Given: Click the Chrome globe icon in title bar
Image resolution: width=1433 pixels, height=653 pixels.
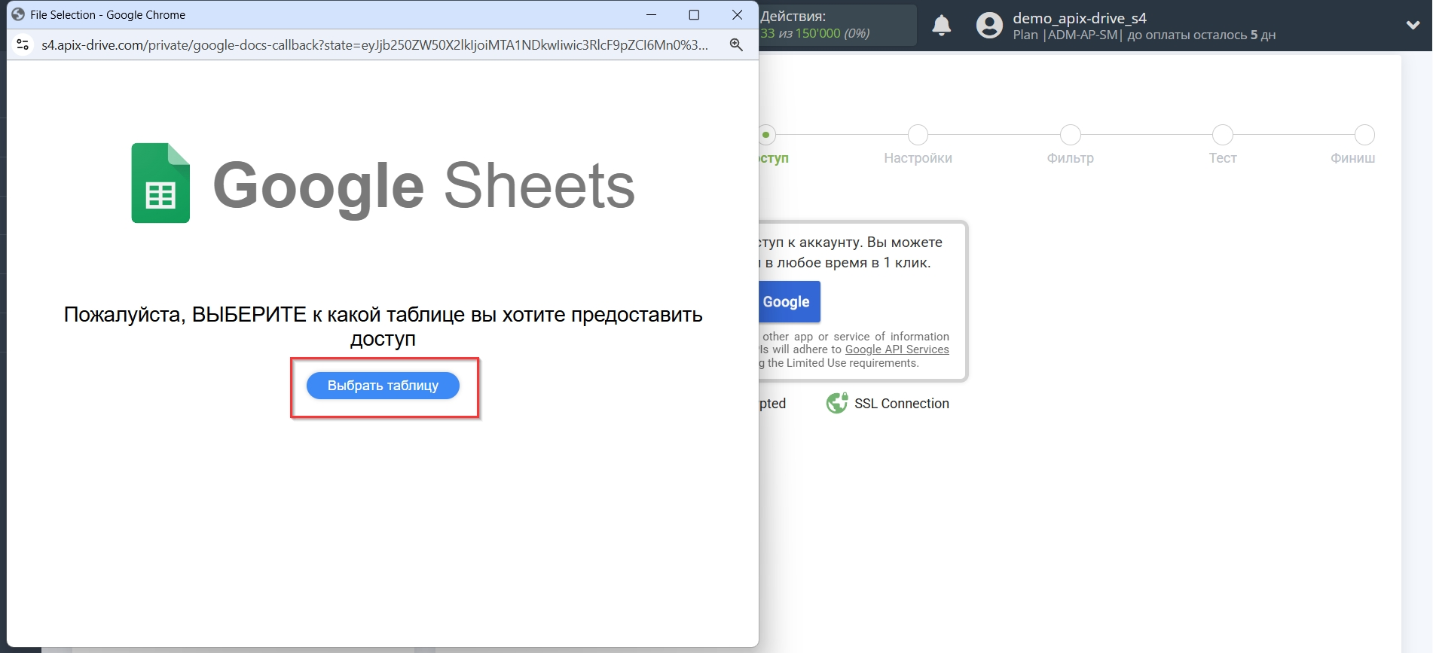Looking at the screenshot, I should [x=18, y=14].
